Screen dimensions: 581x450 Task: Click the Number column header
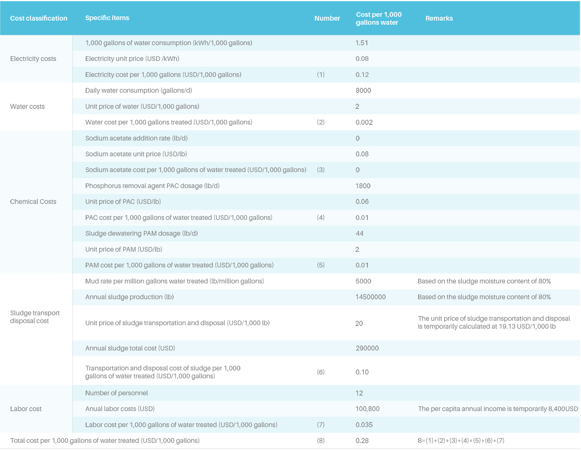pos(327,18)
